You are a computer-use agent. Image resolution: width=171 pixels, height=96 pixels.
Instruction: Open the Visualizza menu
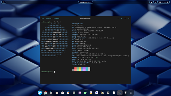click(56, 18)
